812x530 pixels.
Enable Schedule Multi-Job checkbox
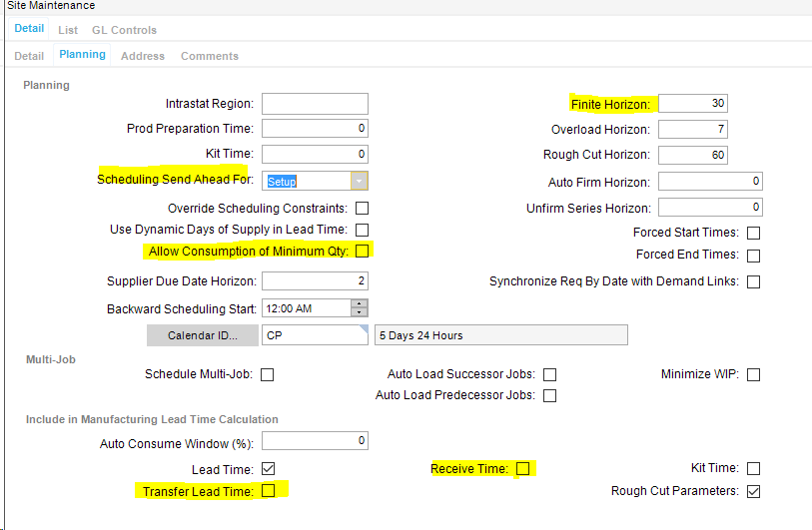(x=268, y=374)
